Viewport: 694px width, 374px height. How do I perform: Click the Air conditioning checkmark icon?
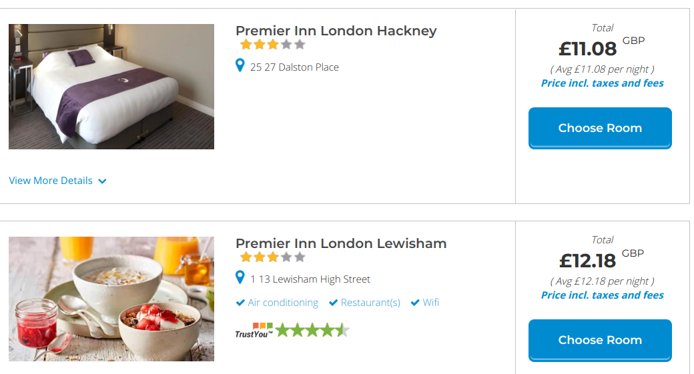(240, 303)
